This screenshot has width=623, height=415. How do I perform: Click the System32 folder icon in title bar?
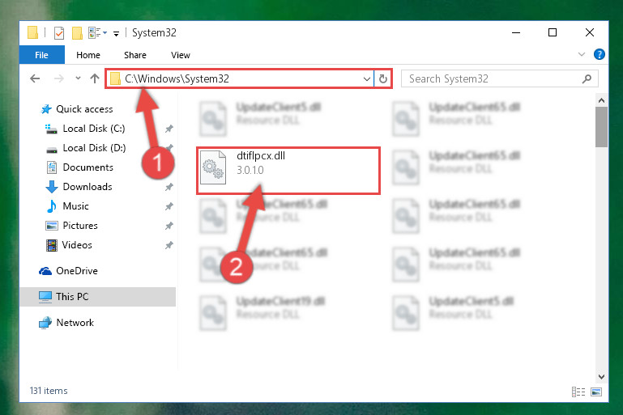coord(32,32)
